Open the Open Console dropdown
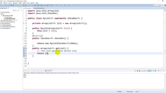The width and height of the screenshot is (166, 93). tap(160, 71)
